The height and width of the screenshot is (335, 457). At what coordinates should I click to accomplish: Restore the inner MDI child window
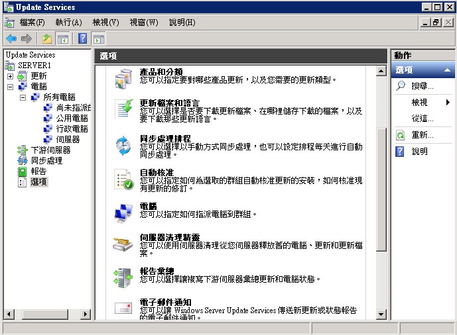pos(436,23)
